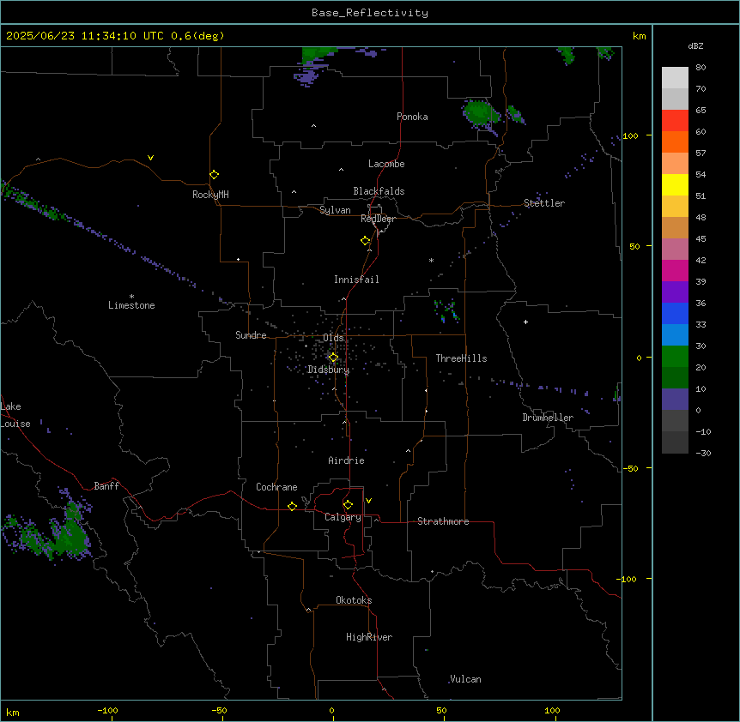Click the yellow diamond radar site marker between Olds and Didsbury

pyautogui.click(x=333, y=358)
